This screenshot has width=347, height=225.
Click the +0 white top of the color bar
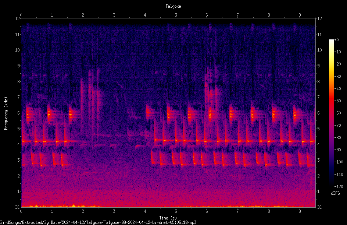click(331, 40)
